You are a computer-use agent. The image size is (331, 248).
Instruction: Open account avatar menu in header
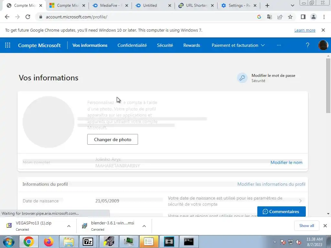tap(323, 45)
